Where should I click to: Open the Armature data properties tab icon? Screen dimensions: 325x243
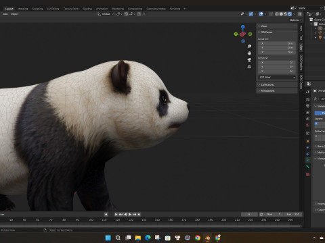(x=308, y=160)
